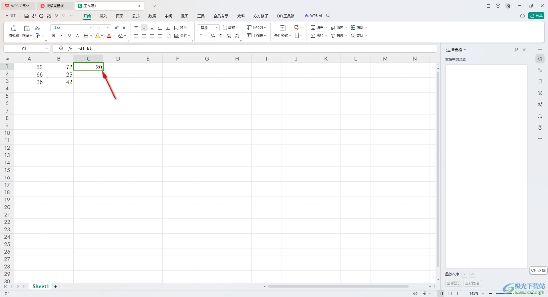Open the Formulas (公式) ribbon tab

coord(136,16)
